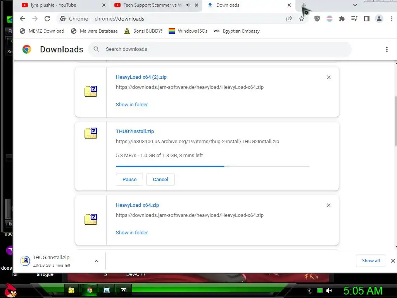
Task: Open the Bonzi BUDDY! bookmark
Action: pos(143,31)
